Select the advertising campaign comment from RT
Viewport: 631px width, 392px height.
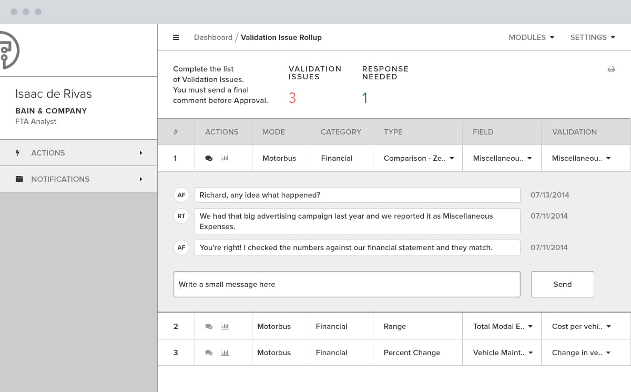358,221
